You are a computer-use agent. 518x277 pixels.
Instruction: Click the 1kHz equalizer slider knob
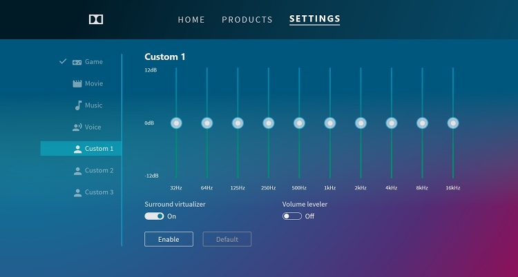tap(330, 123)
